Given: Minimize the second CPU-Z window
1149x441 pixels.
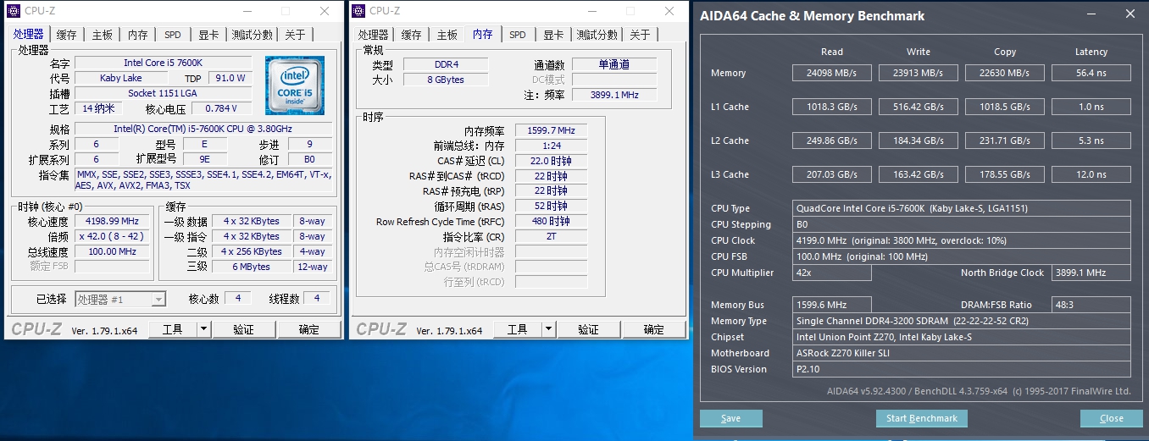Looking at the screenshot, I should click(x=591, y=11).
